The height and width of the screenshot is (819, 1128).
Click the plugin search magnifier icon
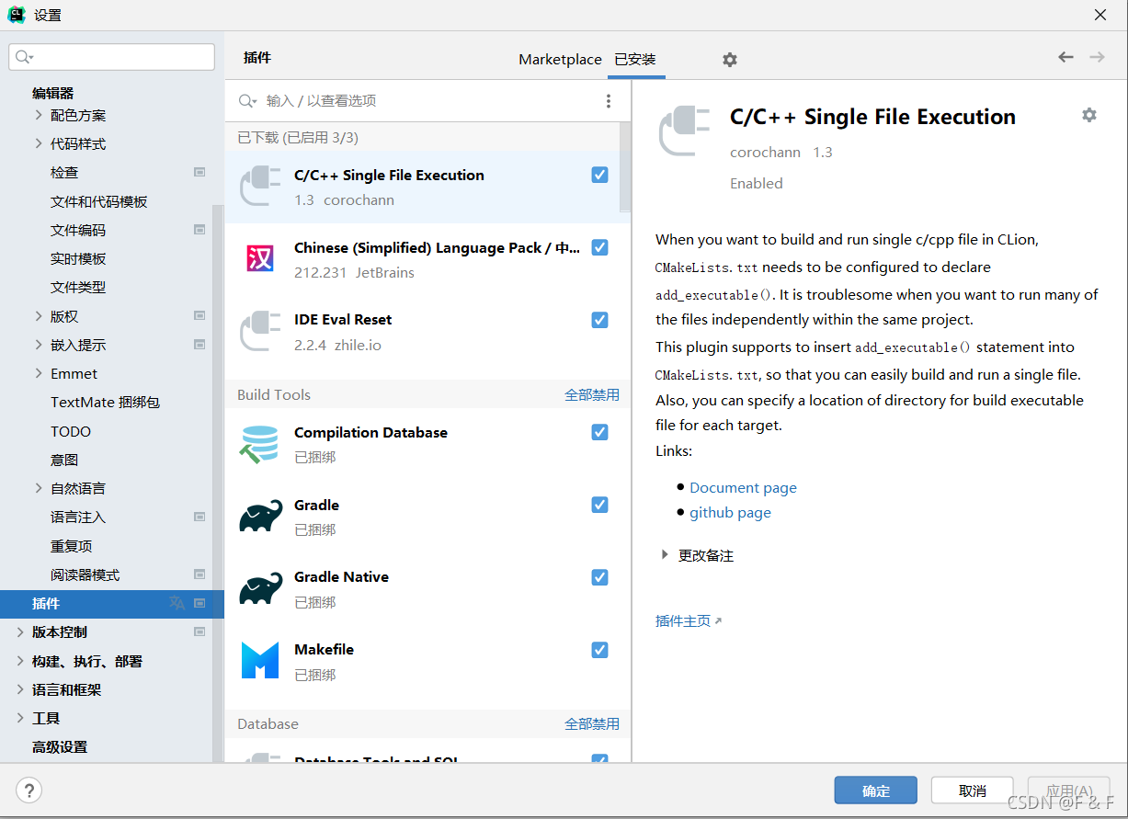point(247,101)
